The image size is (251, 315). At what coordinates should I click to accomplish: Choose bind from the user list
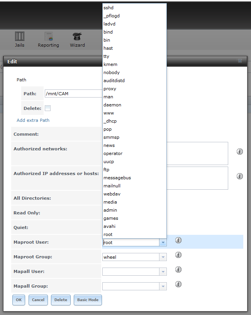point(134,32)
